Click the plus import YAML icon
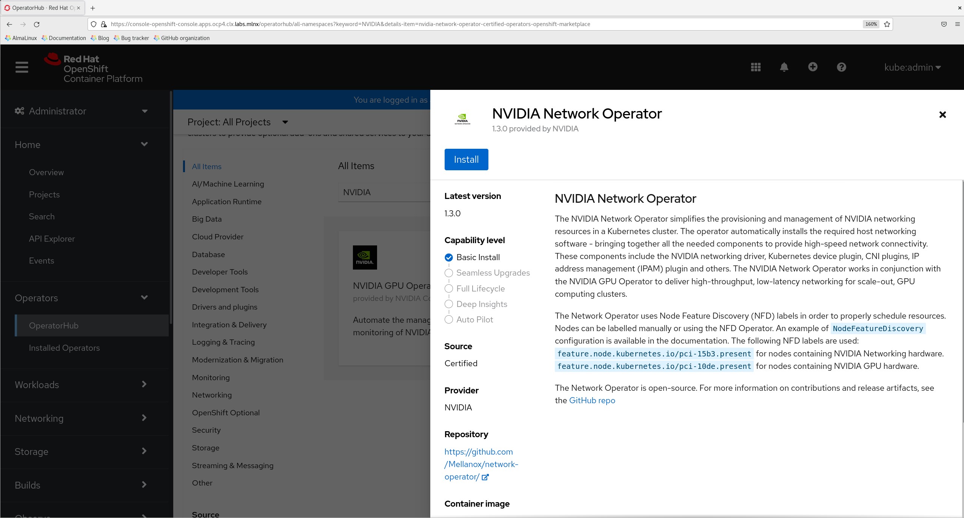The width and height of the screenshot is (964, 518). [813, 67]
